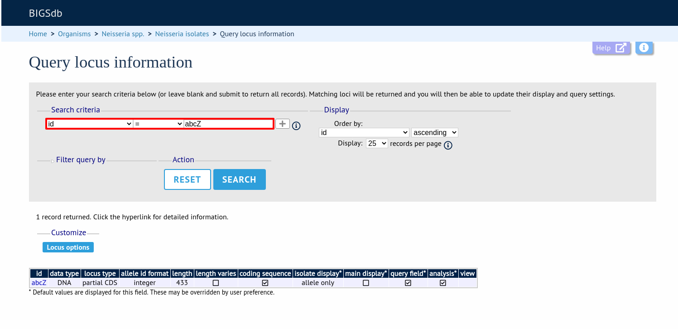Open Help in a new window
This screenshot has height=329, width=678.
click(611, 48)
